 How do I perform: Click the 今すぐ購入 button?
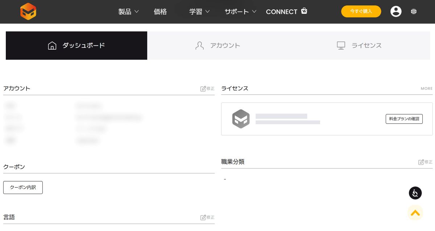point(361,11)
